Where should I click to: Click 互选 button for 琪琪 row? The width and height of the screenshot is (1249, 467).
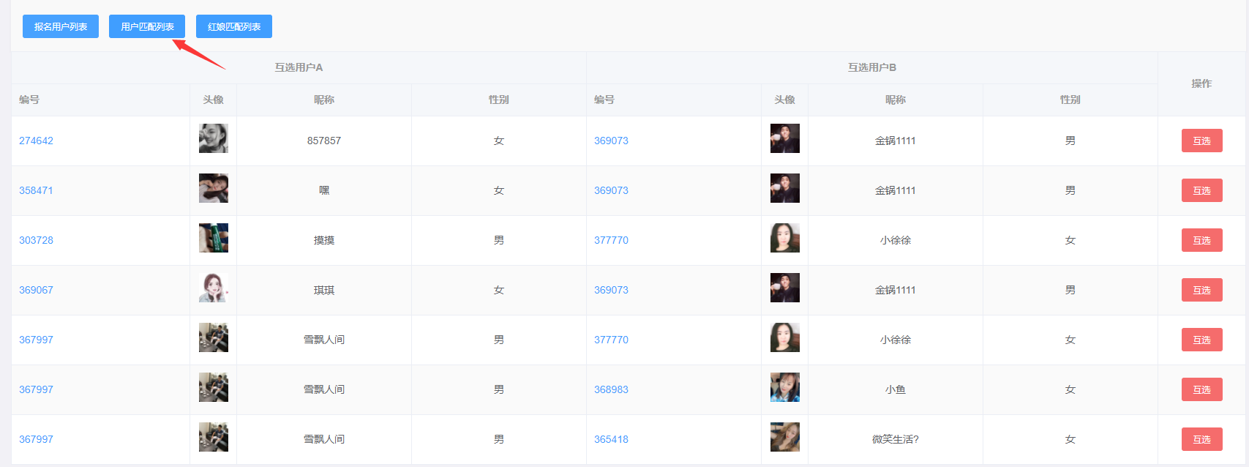point(1201,290)
